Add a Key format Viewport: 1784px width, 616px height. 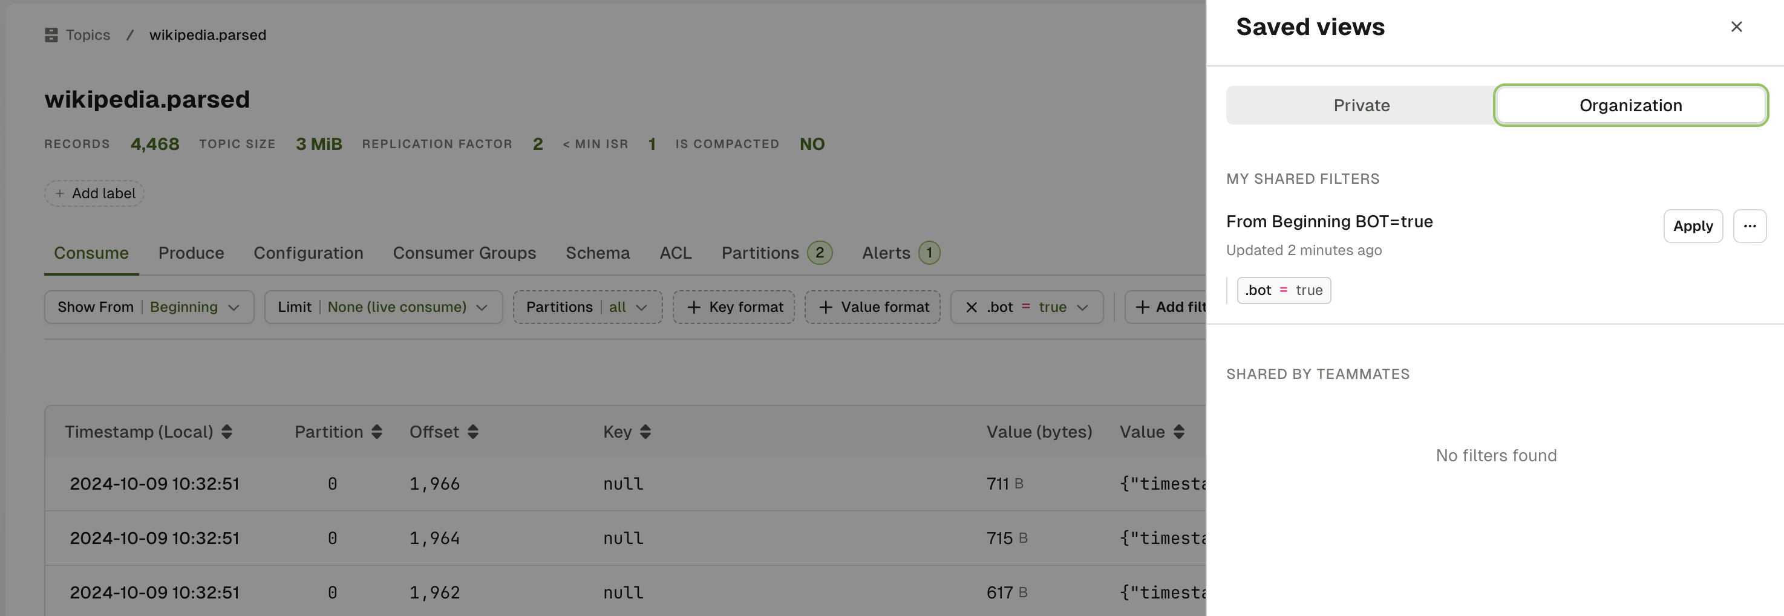(733, 306)
